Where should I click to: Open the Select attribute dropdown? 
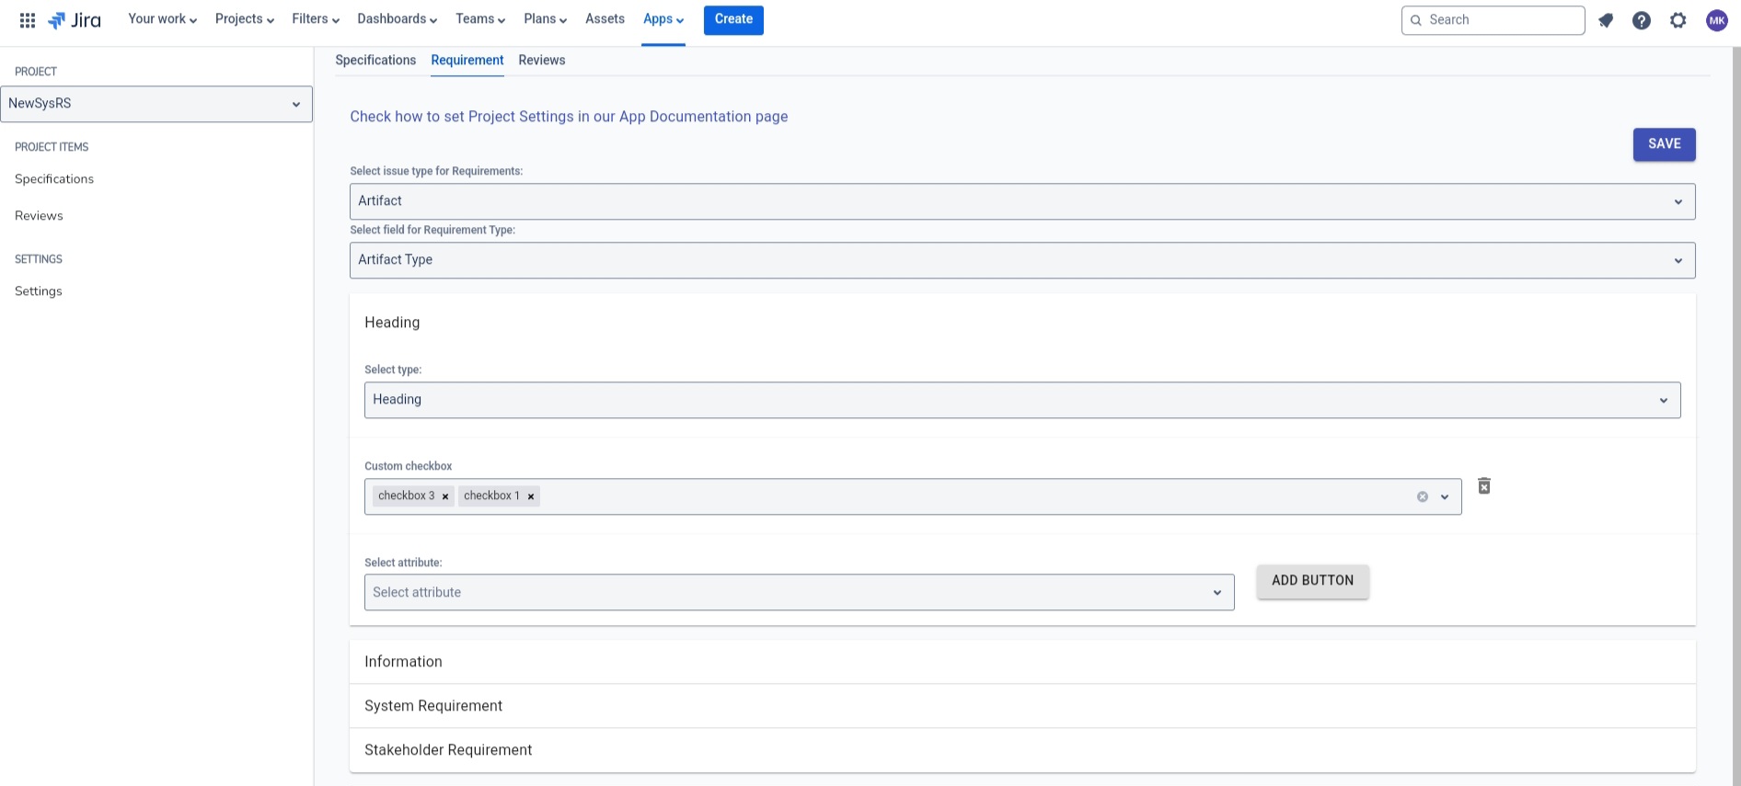(x=799, y=593)
